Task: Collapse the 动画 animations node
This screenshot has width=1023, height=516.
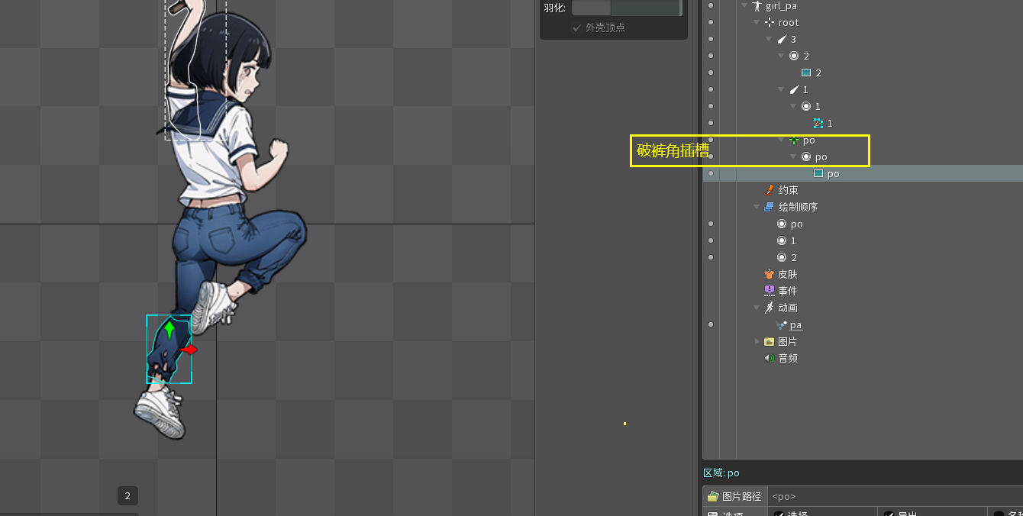Action: click(x=757, y=308)
